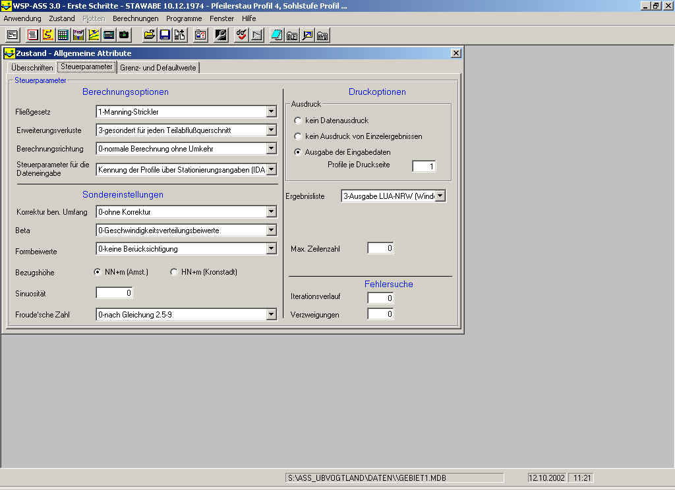Click the red-framed text list toolbar icon
The height and width of the screenshot is (490, 675).
pyautogui.click(x=32, y=35)
